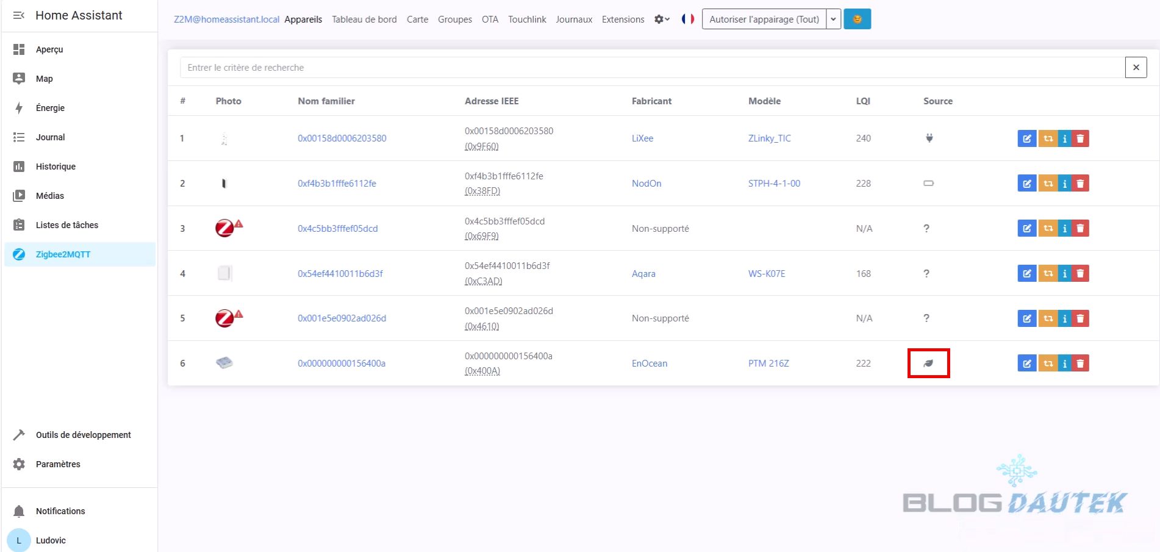Click the blue theme toggle button
The height and width of the screenshot is (552, 1160).
857,19
